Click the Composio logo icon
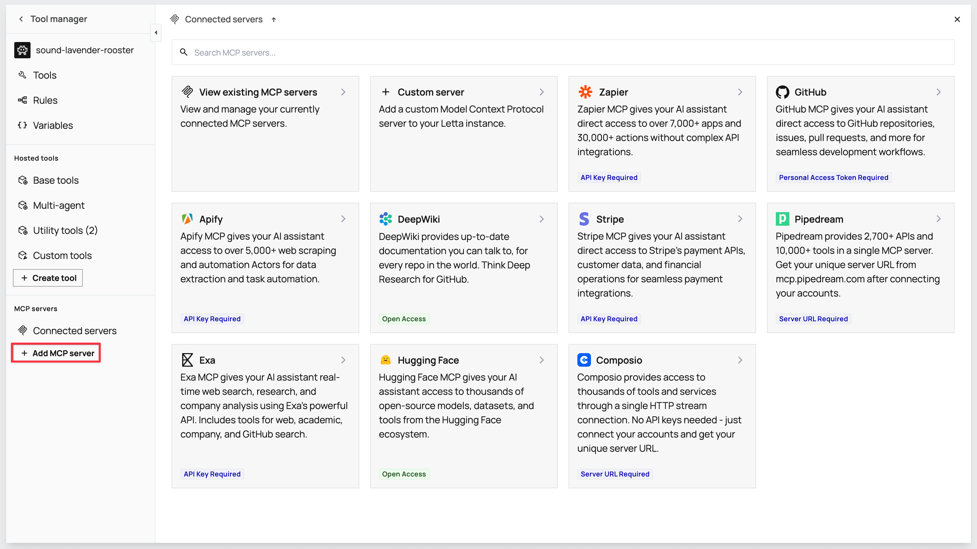Viewport: 977px width, 549px height. (x=584, y=360)
